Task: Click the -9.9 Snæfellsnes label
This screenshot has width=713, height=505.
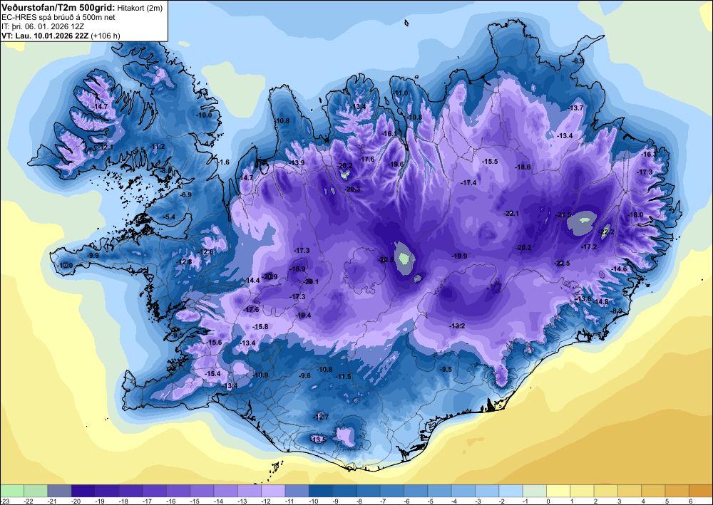Action: (x=93, y=256)
